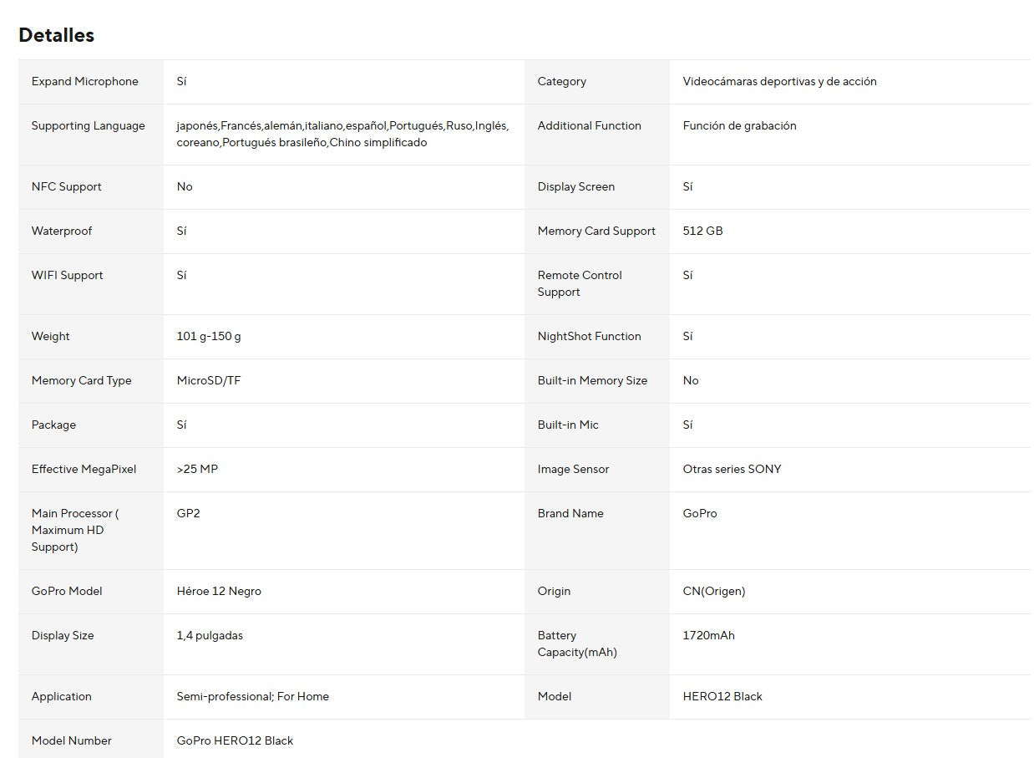1034x758 pixels.
Task: Click the Waterproof label
Action: (62, 231)
